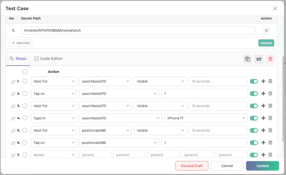Image resolution: width=286 pixels, height=175 pixels.
Task: Reorder step 6 using sort arrows
Action: click(x=13, y=143)
